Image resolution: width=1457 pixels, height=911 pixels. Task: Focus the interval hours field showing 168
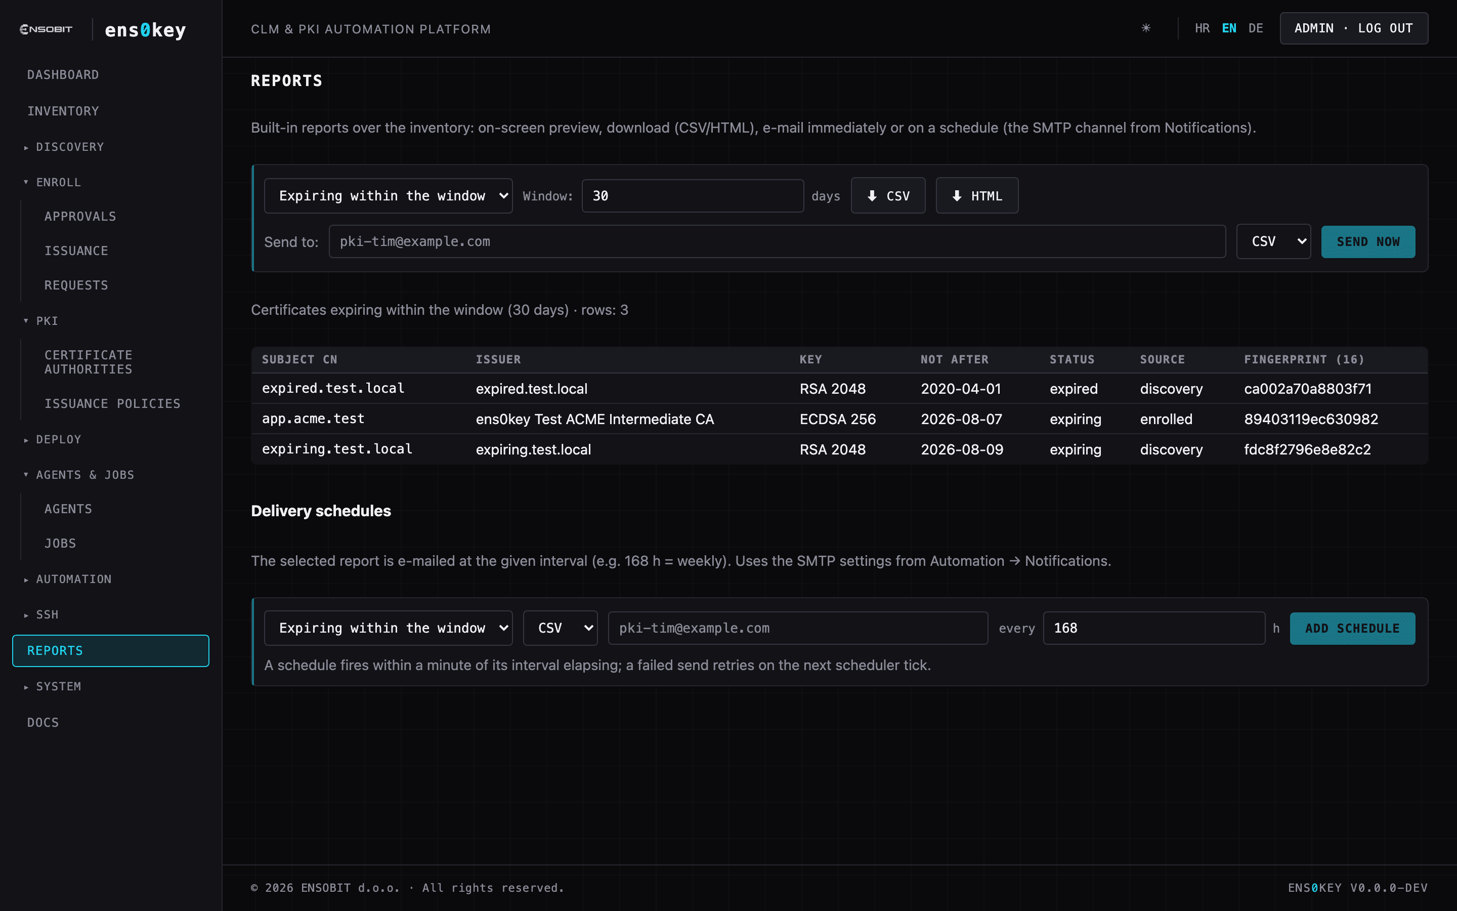click(1153, 629)
